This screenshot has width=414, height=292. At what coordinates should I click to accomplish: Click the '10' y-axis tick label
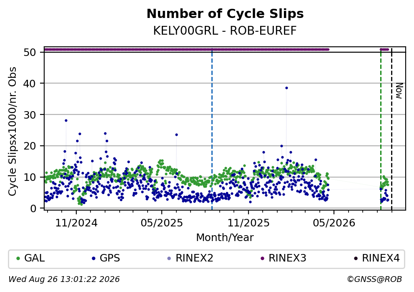pos(30,177)
